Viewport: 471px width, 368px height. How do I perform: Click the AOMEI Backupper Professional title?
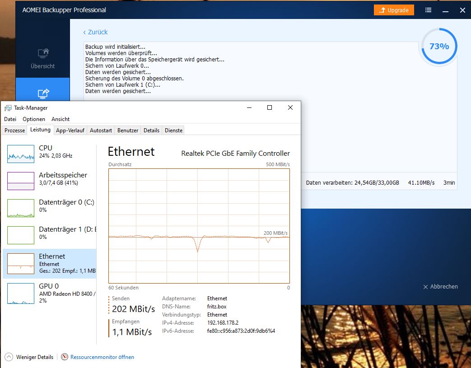[64, 10]
